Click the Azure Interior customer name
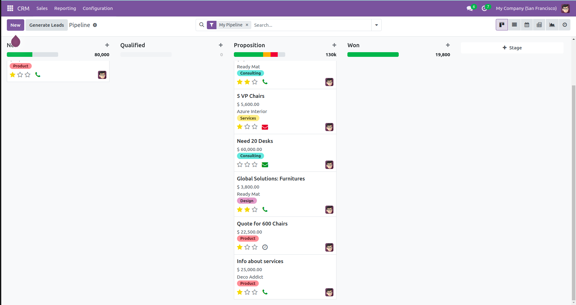576x305 pixels. (x=252, y=111)
